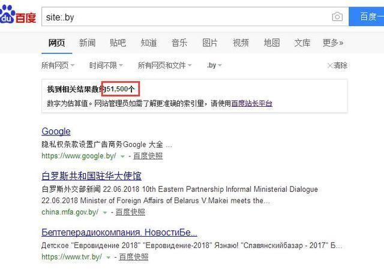Expand the arrow next to google.by URL

coord(122,156)
